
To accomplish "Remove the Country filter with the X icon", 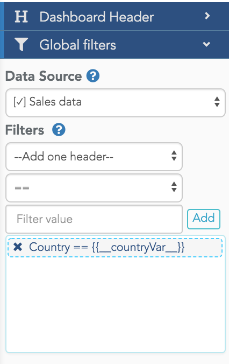I will [18, 247].
